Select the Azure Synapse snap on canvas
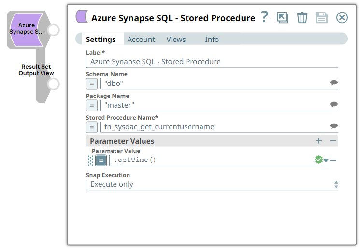359x249 pixels. coord(27,30)
